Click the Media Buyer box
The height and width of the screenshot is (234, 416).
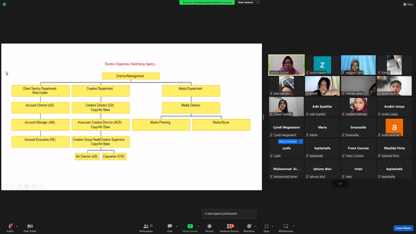pos(221,125)
